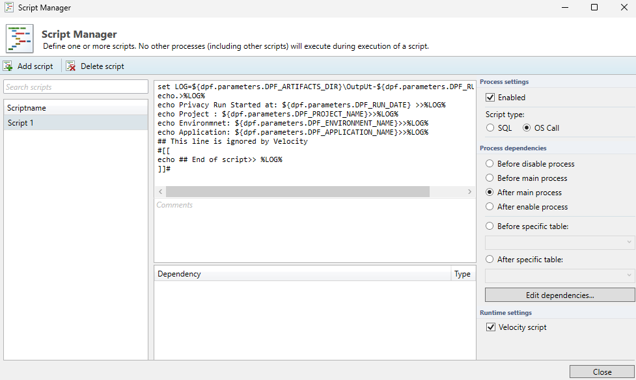Disable the Velocity script checkbox
Viewport: 636px width, 380px height.
(x=491, y=327)
